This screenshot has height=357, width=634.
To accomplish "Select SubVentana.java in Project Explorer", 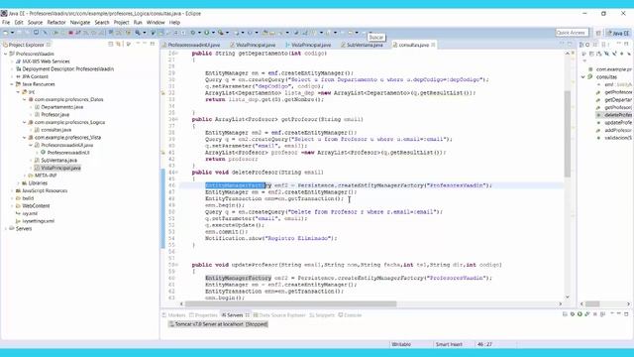I will [x=55, y=161].
